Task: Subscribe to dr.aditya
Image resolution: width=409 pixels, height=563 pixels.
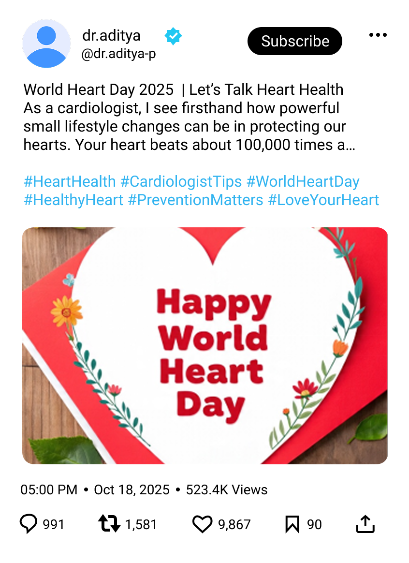Action: (294, 41)
